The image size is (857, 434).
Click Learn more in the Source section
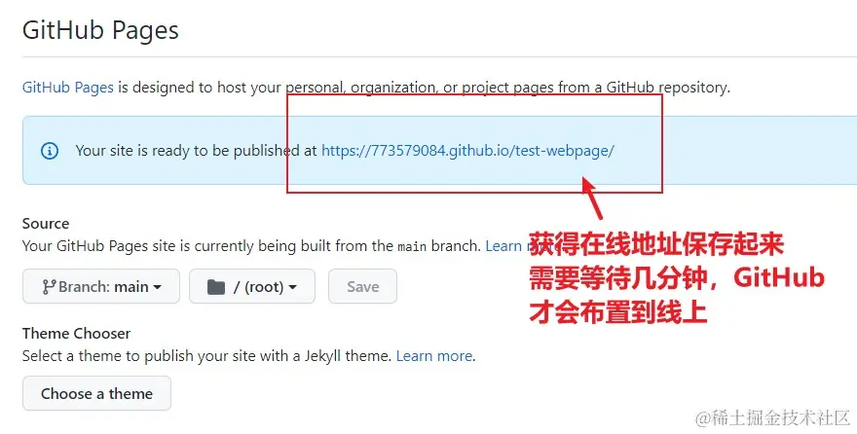504,246
